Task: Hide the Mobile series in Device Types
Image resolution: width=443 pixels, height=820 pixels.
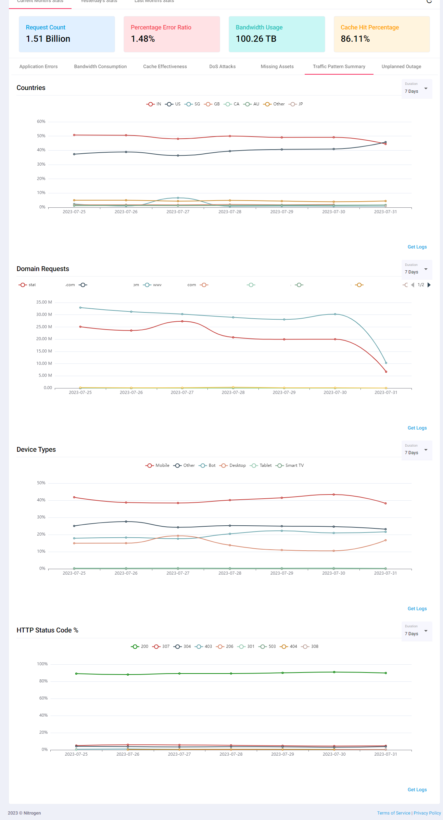Action: [x=157, y=465]
